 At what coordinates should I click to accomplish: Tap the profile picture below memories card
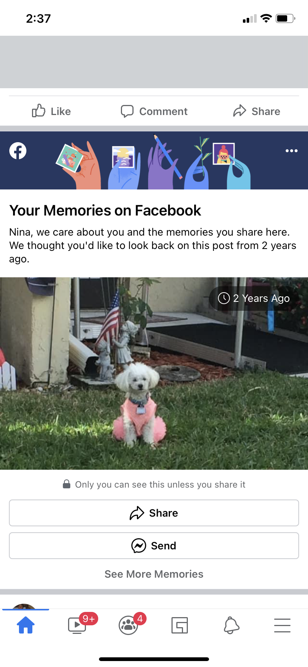[24, 606]
